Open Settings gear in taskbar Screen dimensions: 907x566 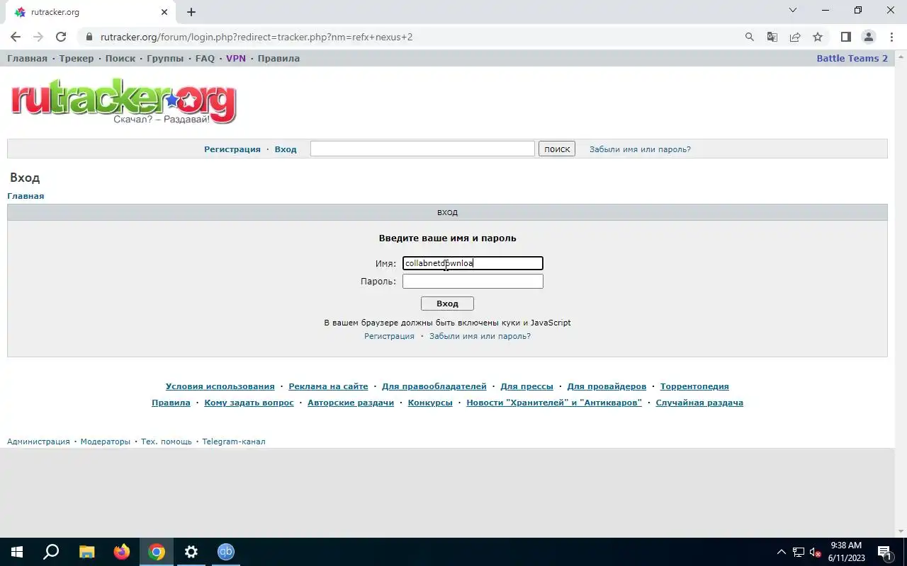(191, 552)
